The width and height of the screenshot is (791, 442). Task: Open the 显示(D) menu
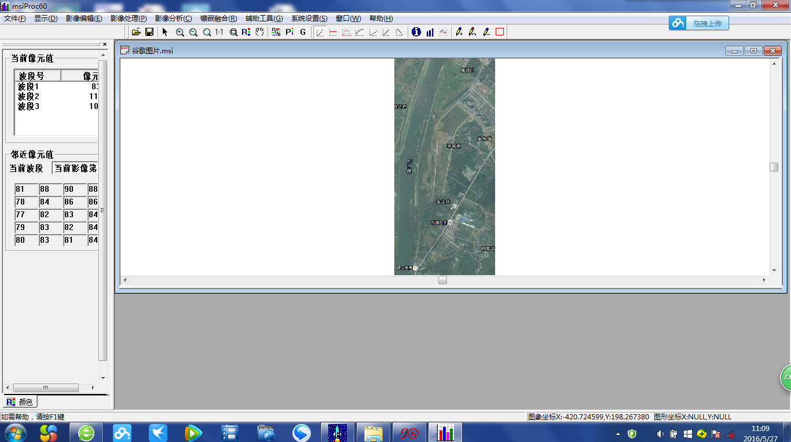46,19
